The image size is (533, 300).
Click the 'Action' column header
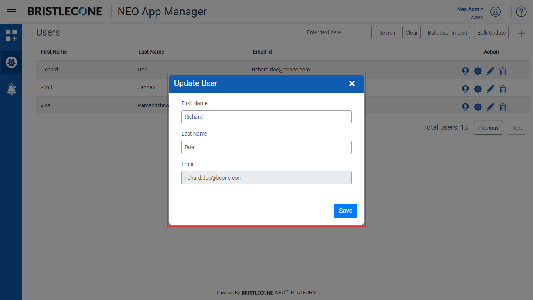491,52
